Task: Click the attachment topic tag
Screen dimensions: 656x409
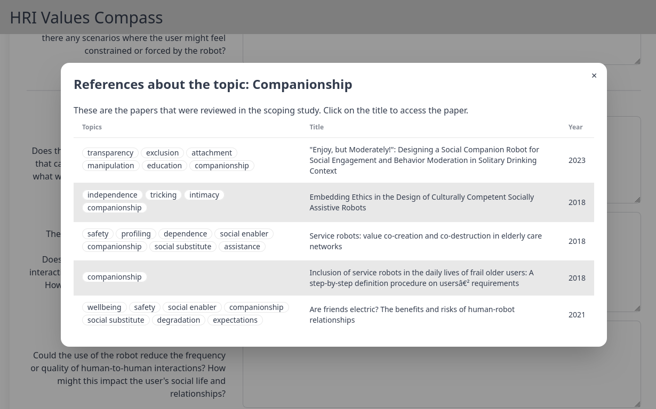Action: pyautogui.click(x=211, y=153)
